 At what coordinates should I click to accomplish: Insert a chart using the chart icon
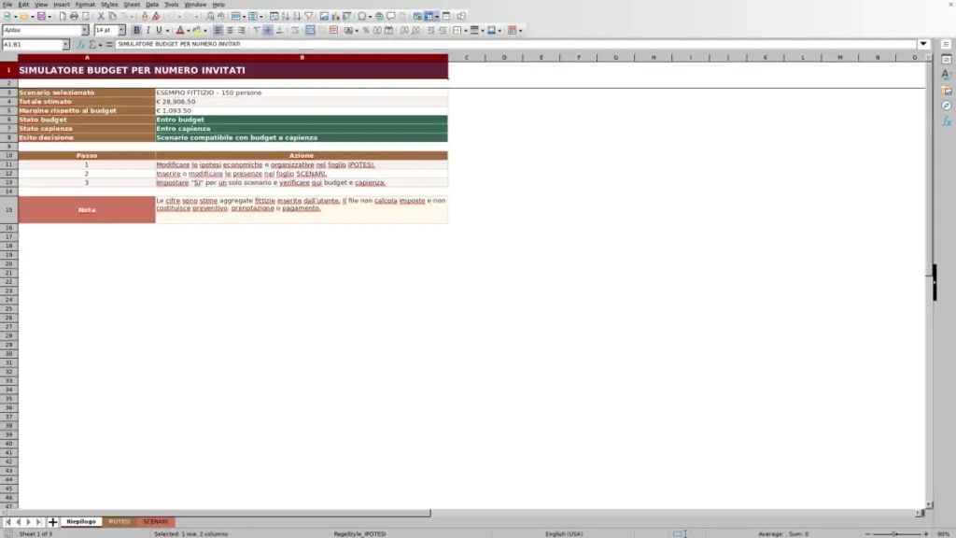point(335,17)
